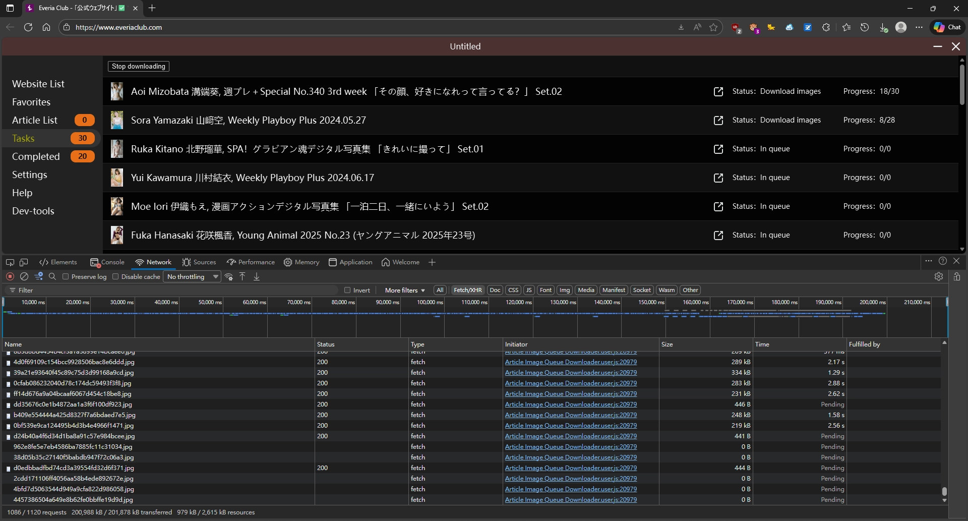Type in the network Filter field
This screenshot has height=521, width=968.
tap(176, 290)
